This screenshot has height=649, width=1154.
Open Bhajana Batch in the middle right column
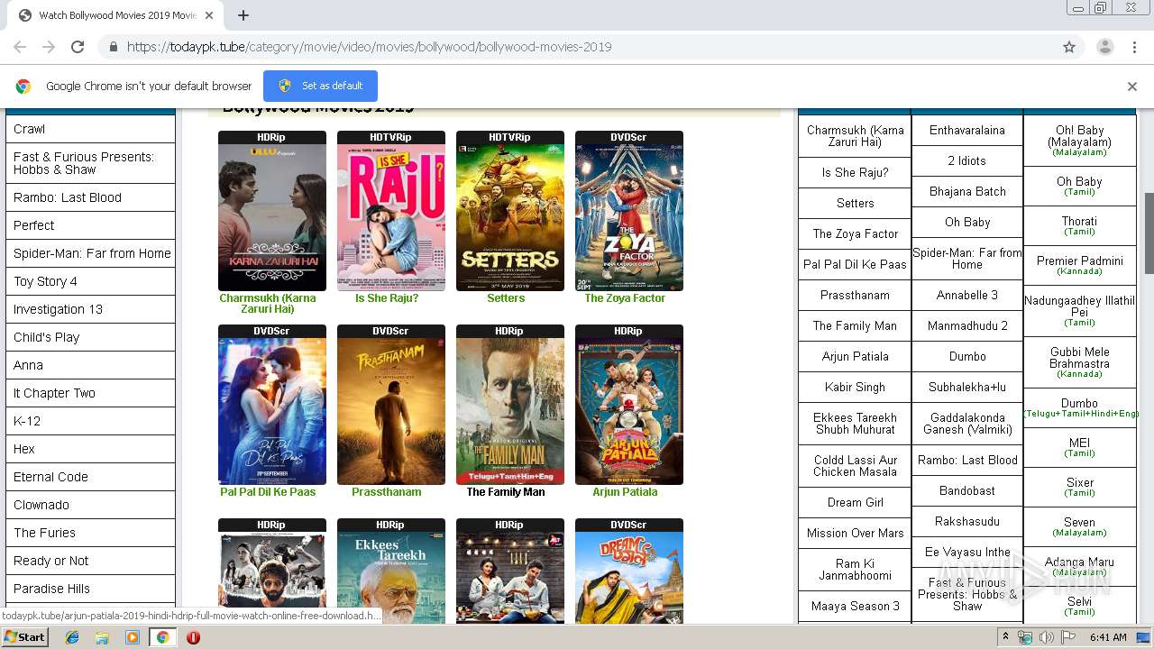point(967,191)
